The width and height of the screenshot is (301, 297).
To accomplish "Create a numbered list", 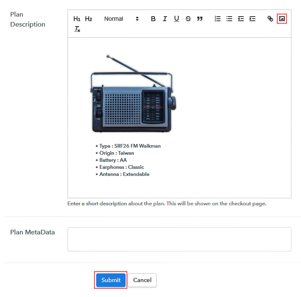I will (218, 19).
